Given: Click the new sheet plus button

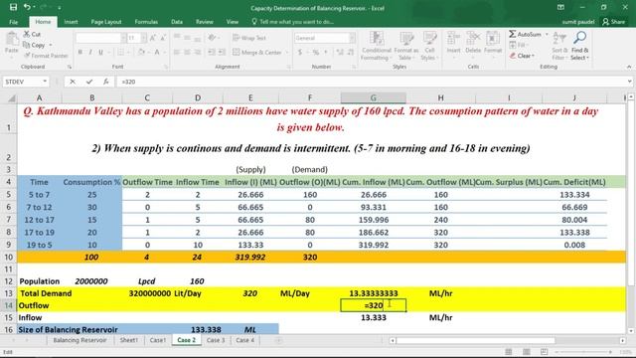Looking at the screenshot, I should click(278, 340).
